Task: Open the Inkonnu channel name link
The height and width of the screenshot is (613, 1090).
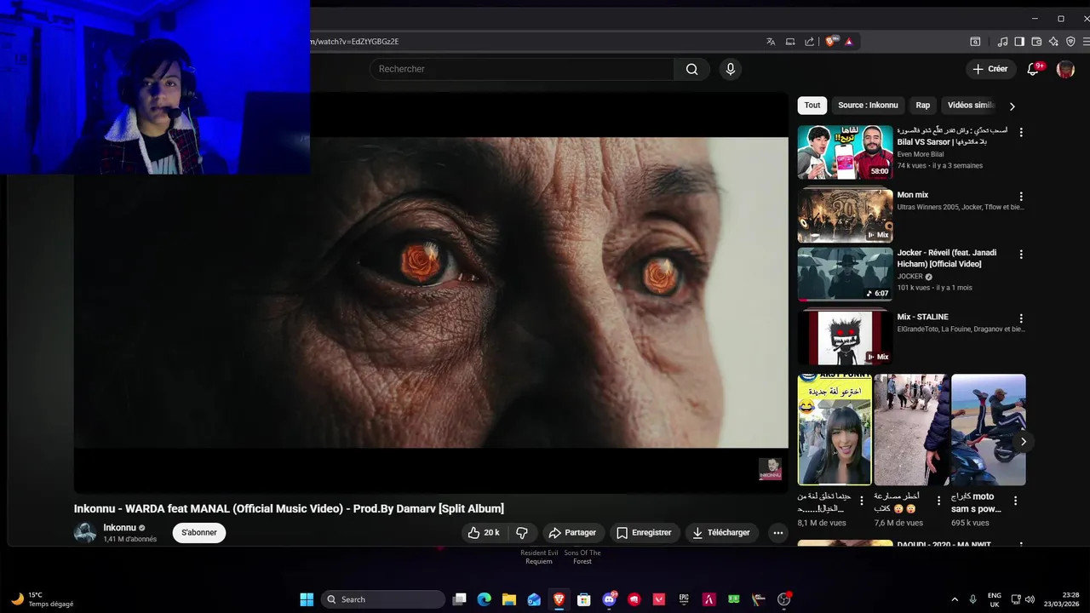Action: pyautogui.click(x=119, y=528)
